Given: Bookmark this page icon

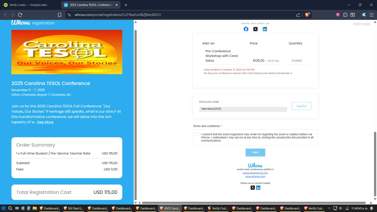Looking at the screenshot, I should (x=60, y=15).
